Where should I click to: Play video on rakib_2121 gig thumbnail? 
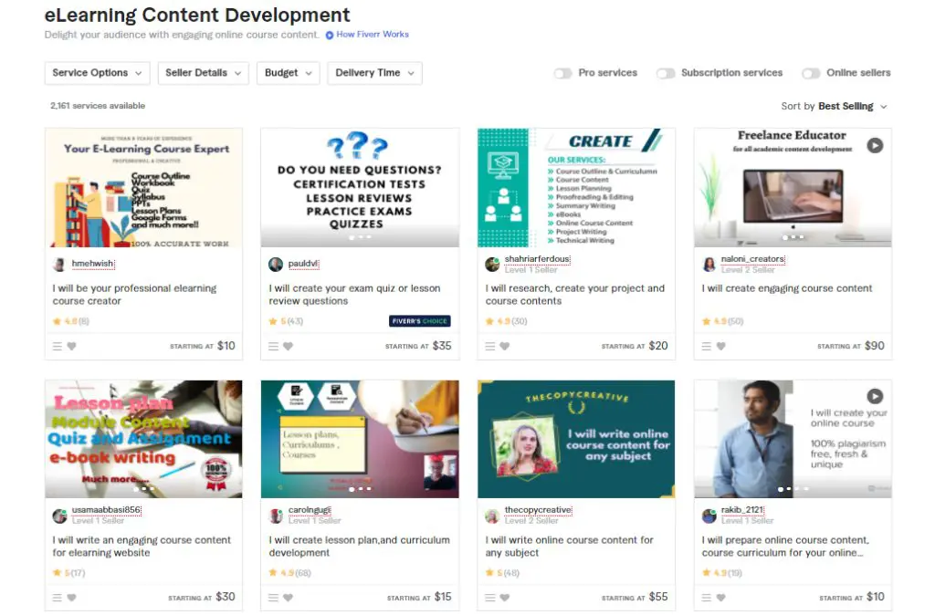coord(875,396)
